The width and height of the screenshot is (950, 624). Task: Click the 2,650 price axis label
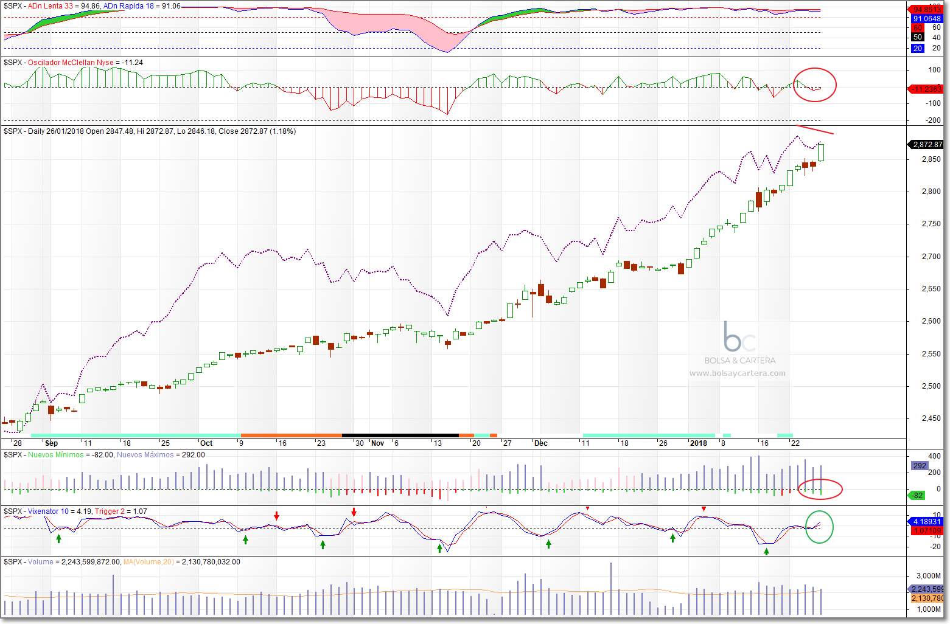(931, 289)
